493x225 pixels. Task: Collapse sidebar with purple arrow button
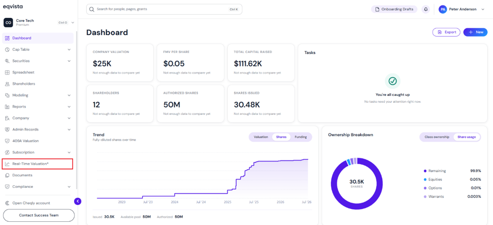point(78,201)
